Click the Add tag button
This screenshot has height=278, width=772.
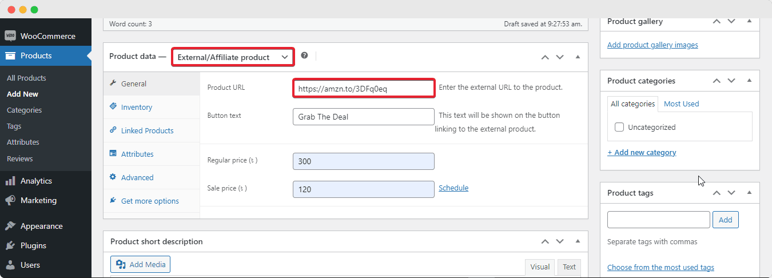(725, 220)
